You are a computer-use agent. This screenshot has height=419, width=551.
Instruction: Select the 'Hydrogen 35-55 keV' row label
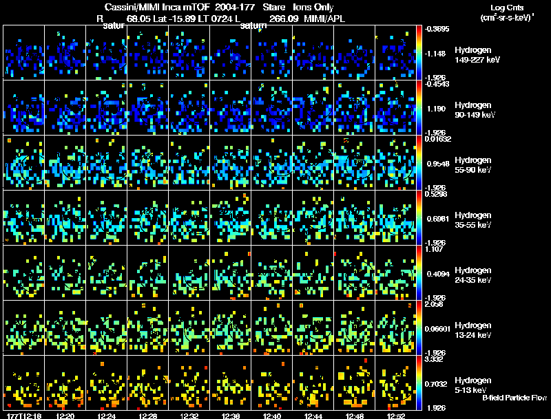[473, 220]
